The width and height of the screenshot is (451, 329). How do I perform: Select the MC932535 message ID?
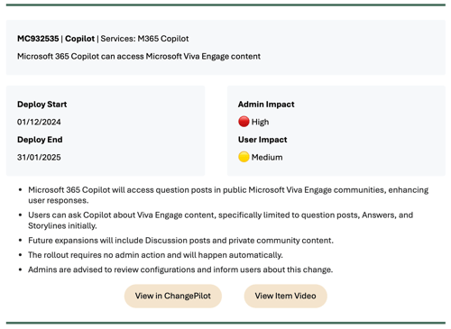(38, 39)
